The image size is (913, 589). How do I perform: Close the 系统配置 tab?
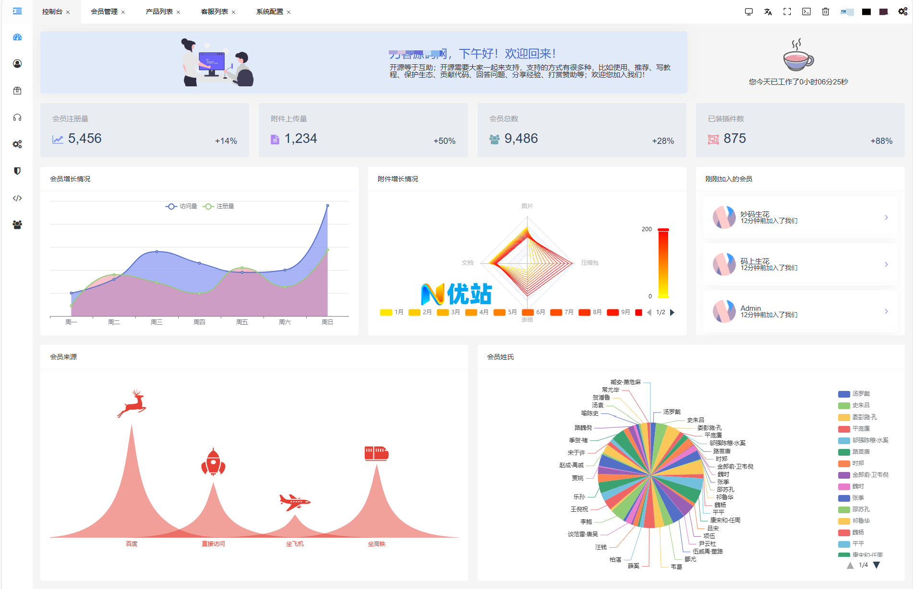[289, 12]
